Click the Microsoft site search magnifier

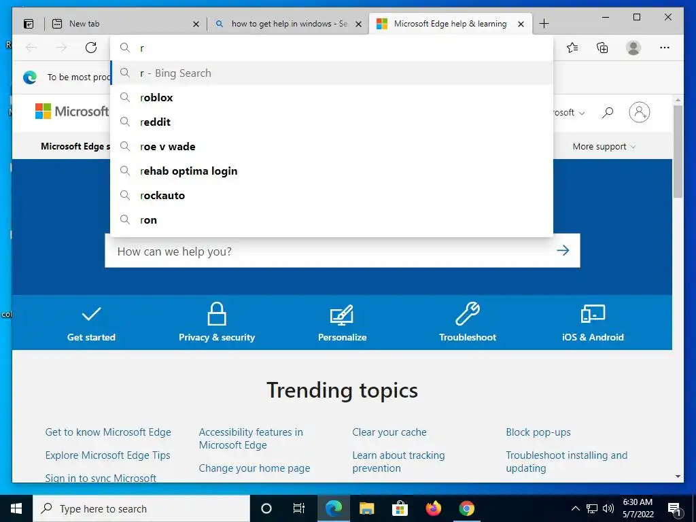[608, 112]
